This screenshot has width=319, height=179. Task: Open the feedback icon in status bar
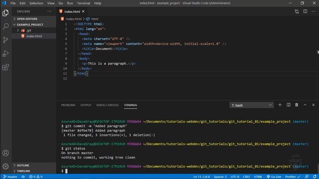coord(307,177)
